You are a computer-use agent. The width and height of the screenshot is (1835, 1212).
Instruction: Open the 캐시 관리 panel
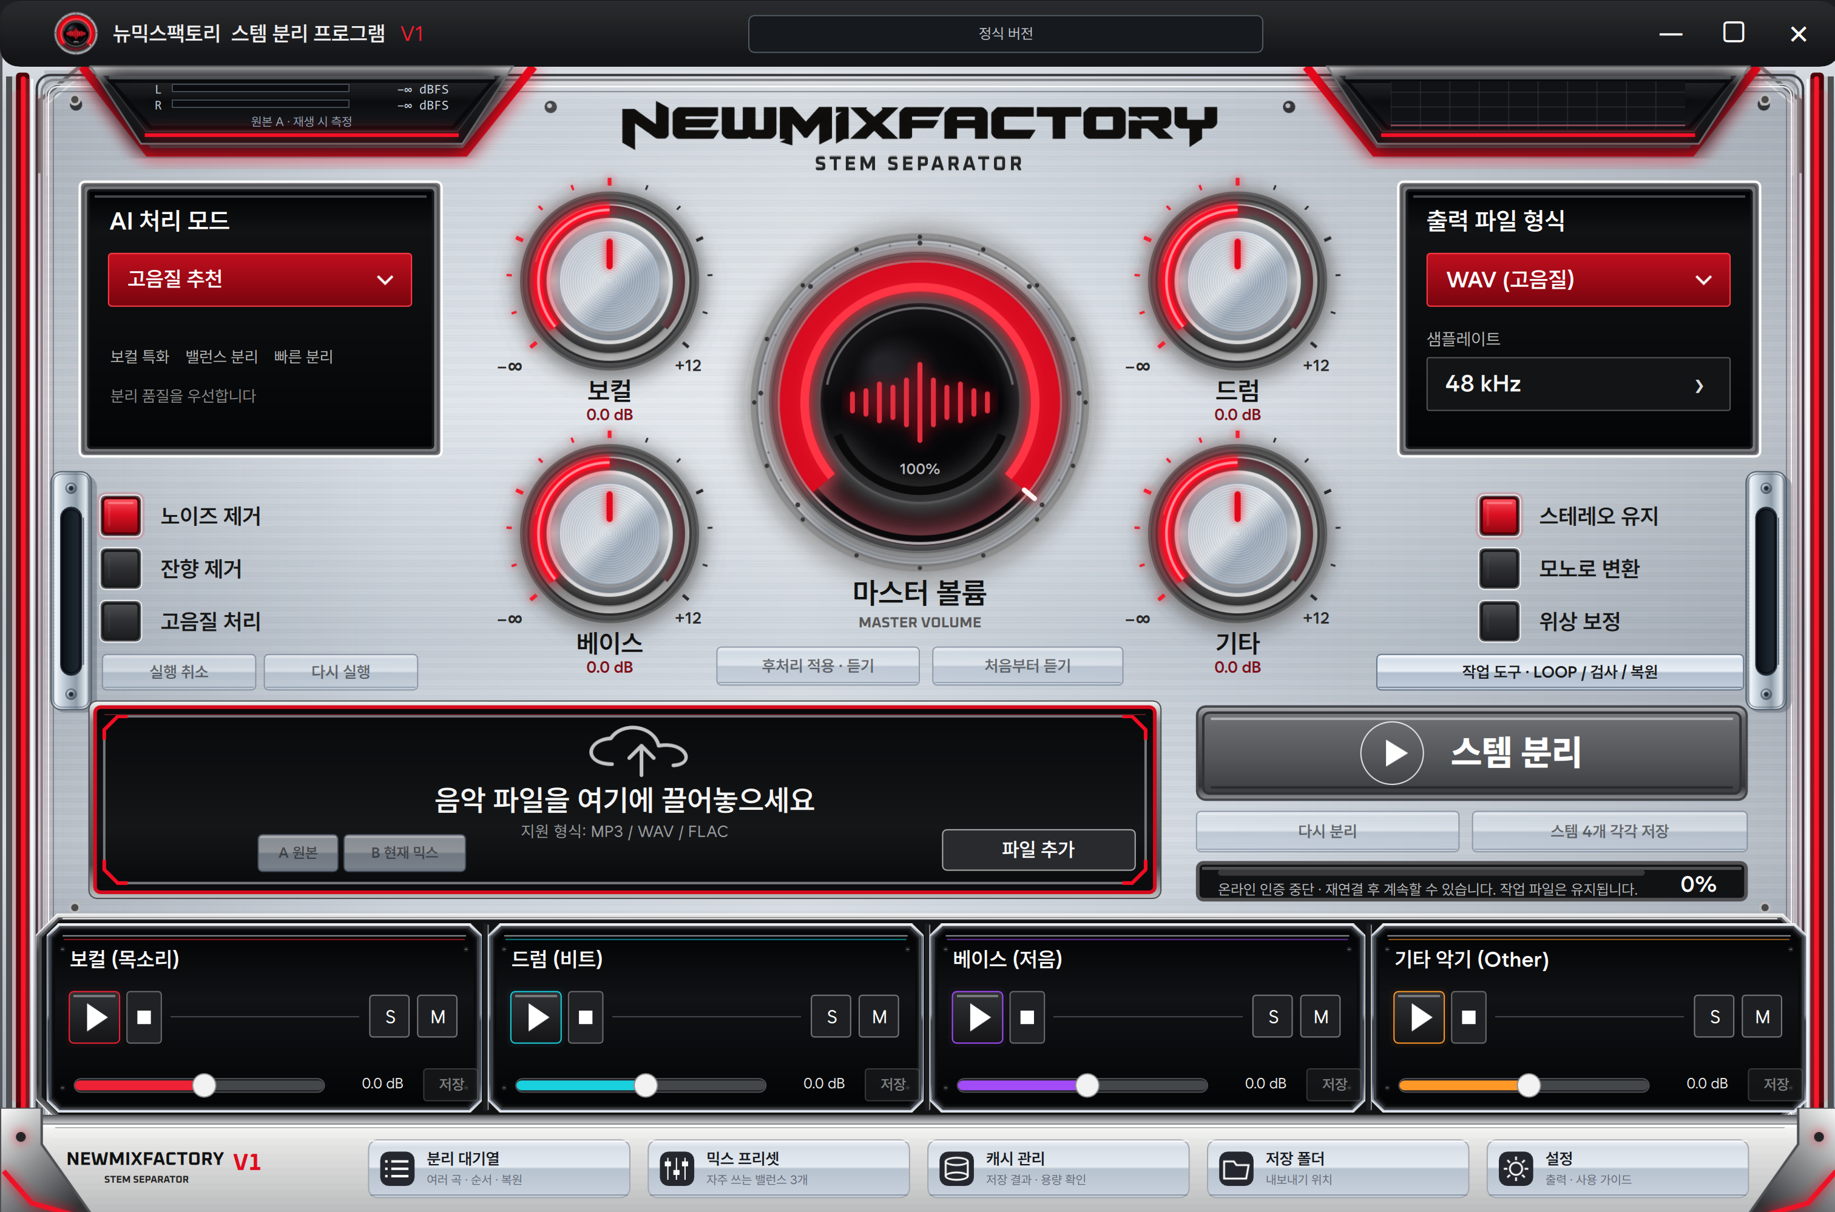click(x=1058, y=1168)
